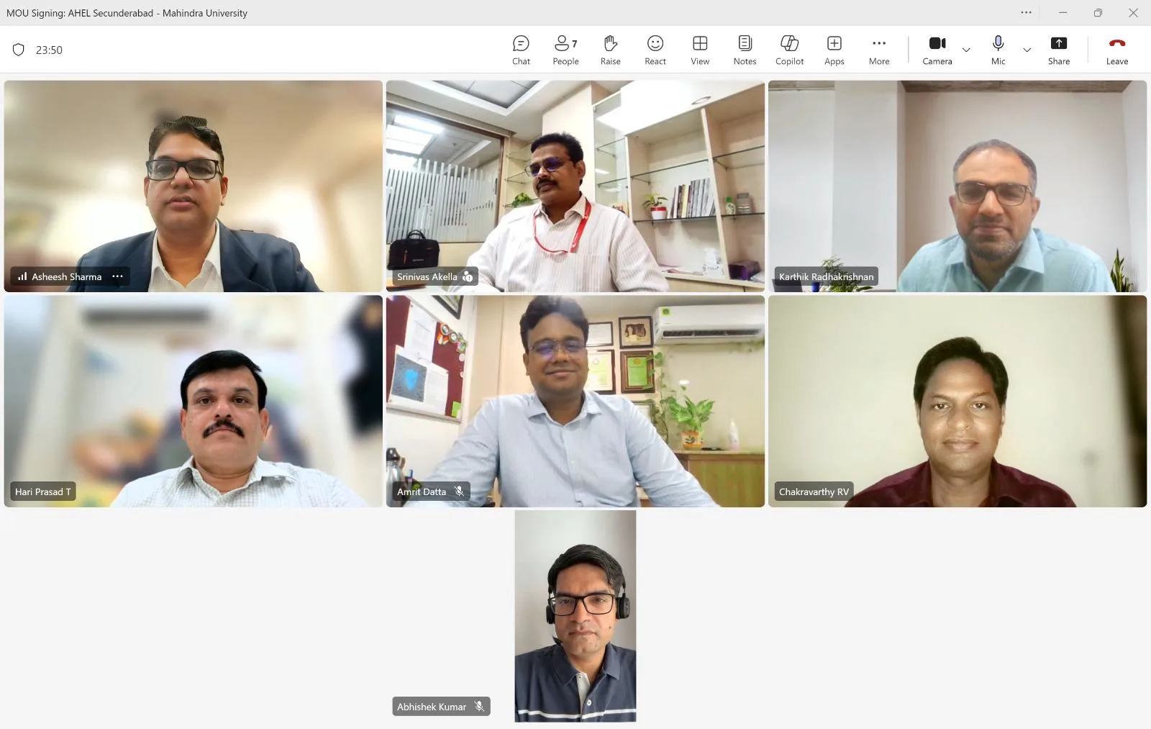This screenshot has height=729, width=1151.
Task: Select Karthik Radhakrishnan's video tile
Action: 957,186
